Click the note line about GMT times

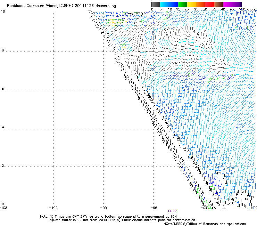[x=108, y=217]
